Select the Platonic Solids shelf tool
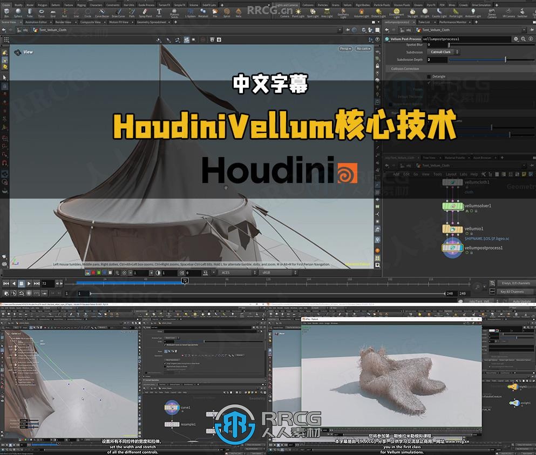 174,13
